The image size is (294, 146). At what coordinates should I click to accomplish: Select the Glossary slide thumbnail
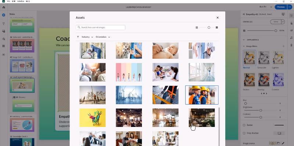point(24,106)
